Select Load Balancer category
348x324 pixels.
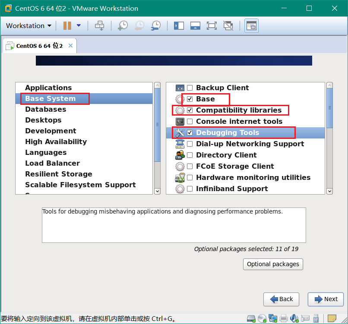pos(84,163)
